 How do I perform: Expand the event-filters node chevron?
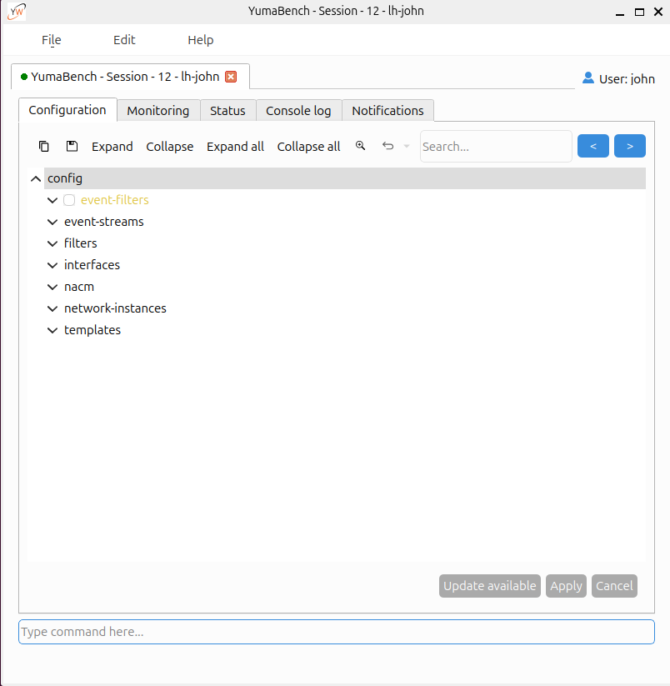tap(52, 200)
